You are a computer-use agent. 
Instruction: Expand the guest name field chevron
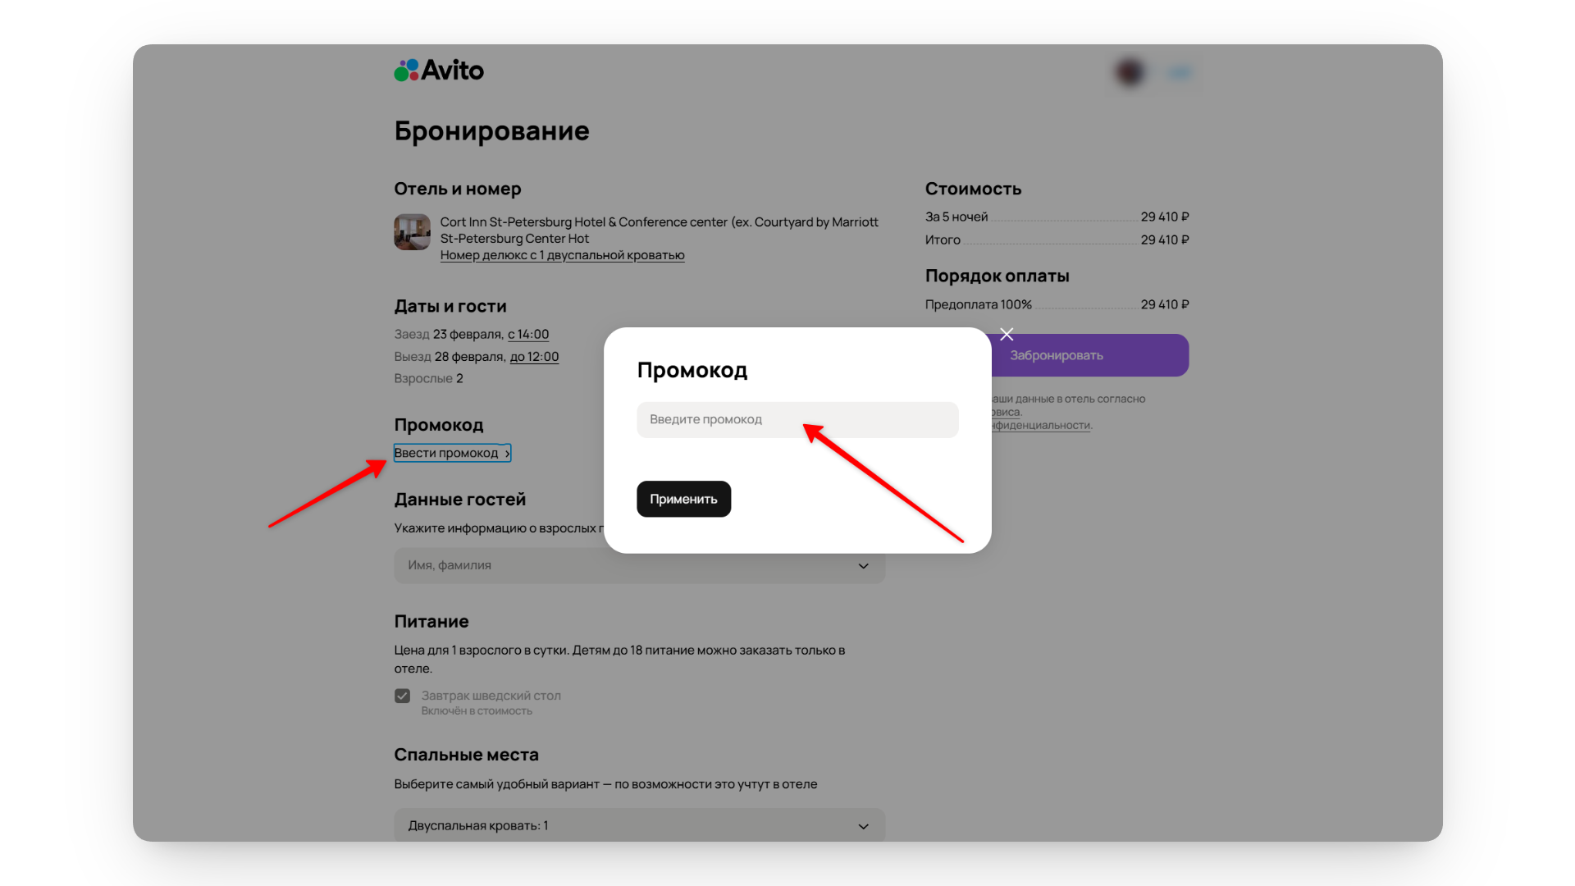tap(863, 566)
